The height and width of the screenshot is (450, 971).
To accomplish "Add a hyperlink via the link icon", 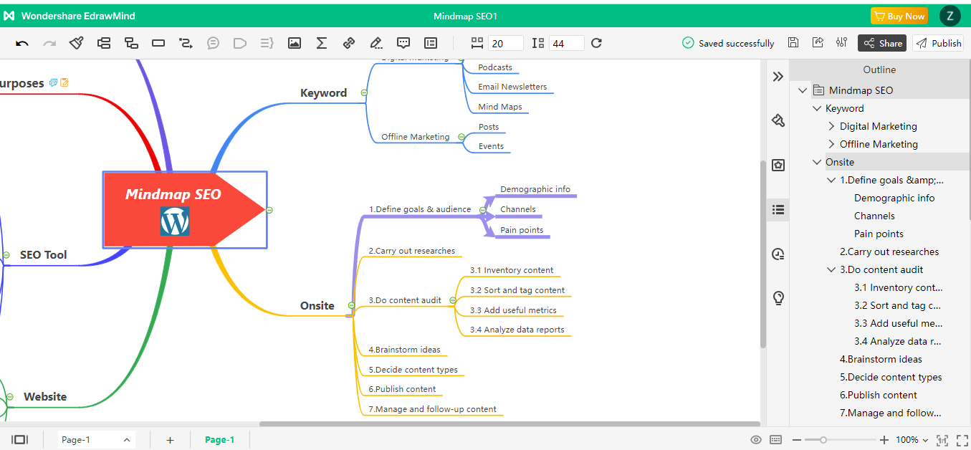I will click(x=349, y=43).
